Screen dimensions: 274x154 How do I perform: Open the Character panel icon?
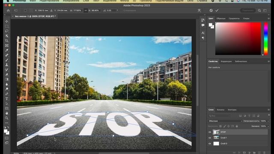tap(203, 33)
